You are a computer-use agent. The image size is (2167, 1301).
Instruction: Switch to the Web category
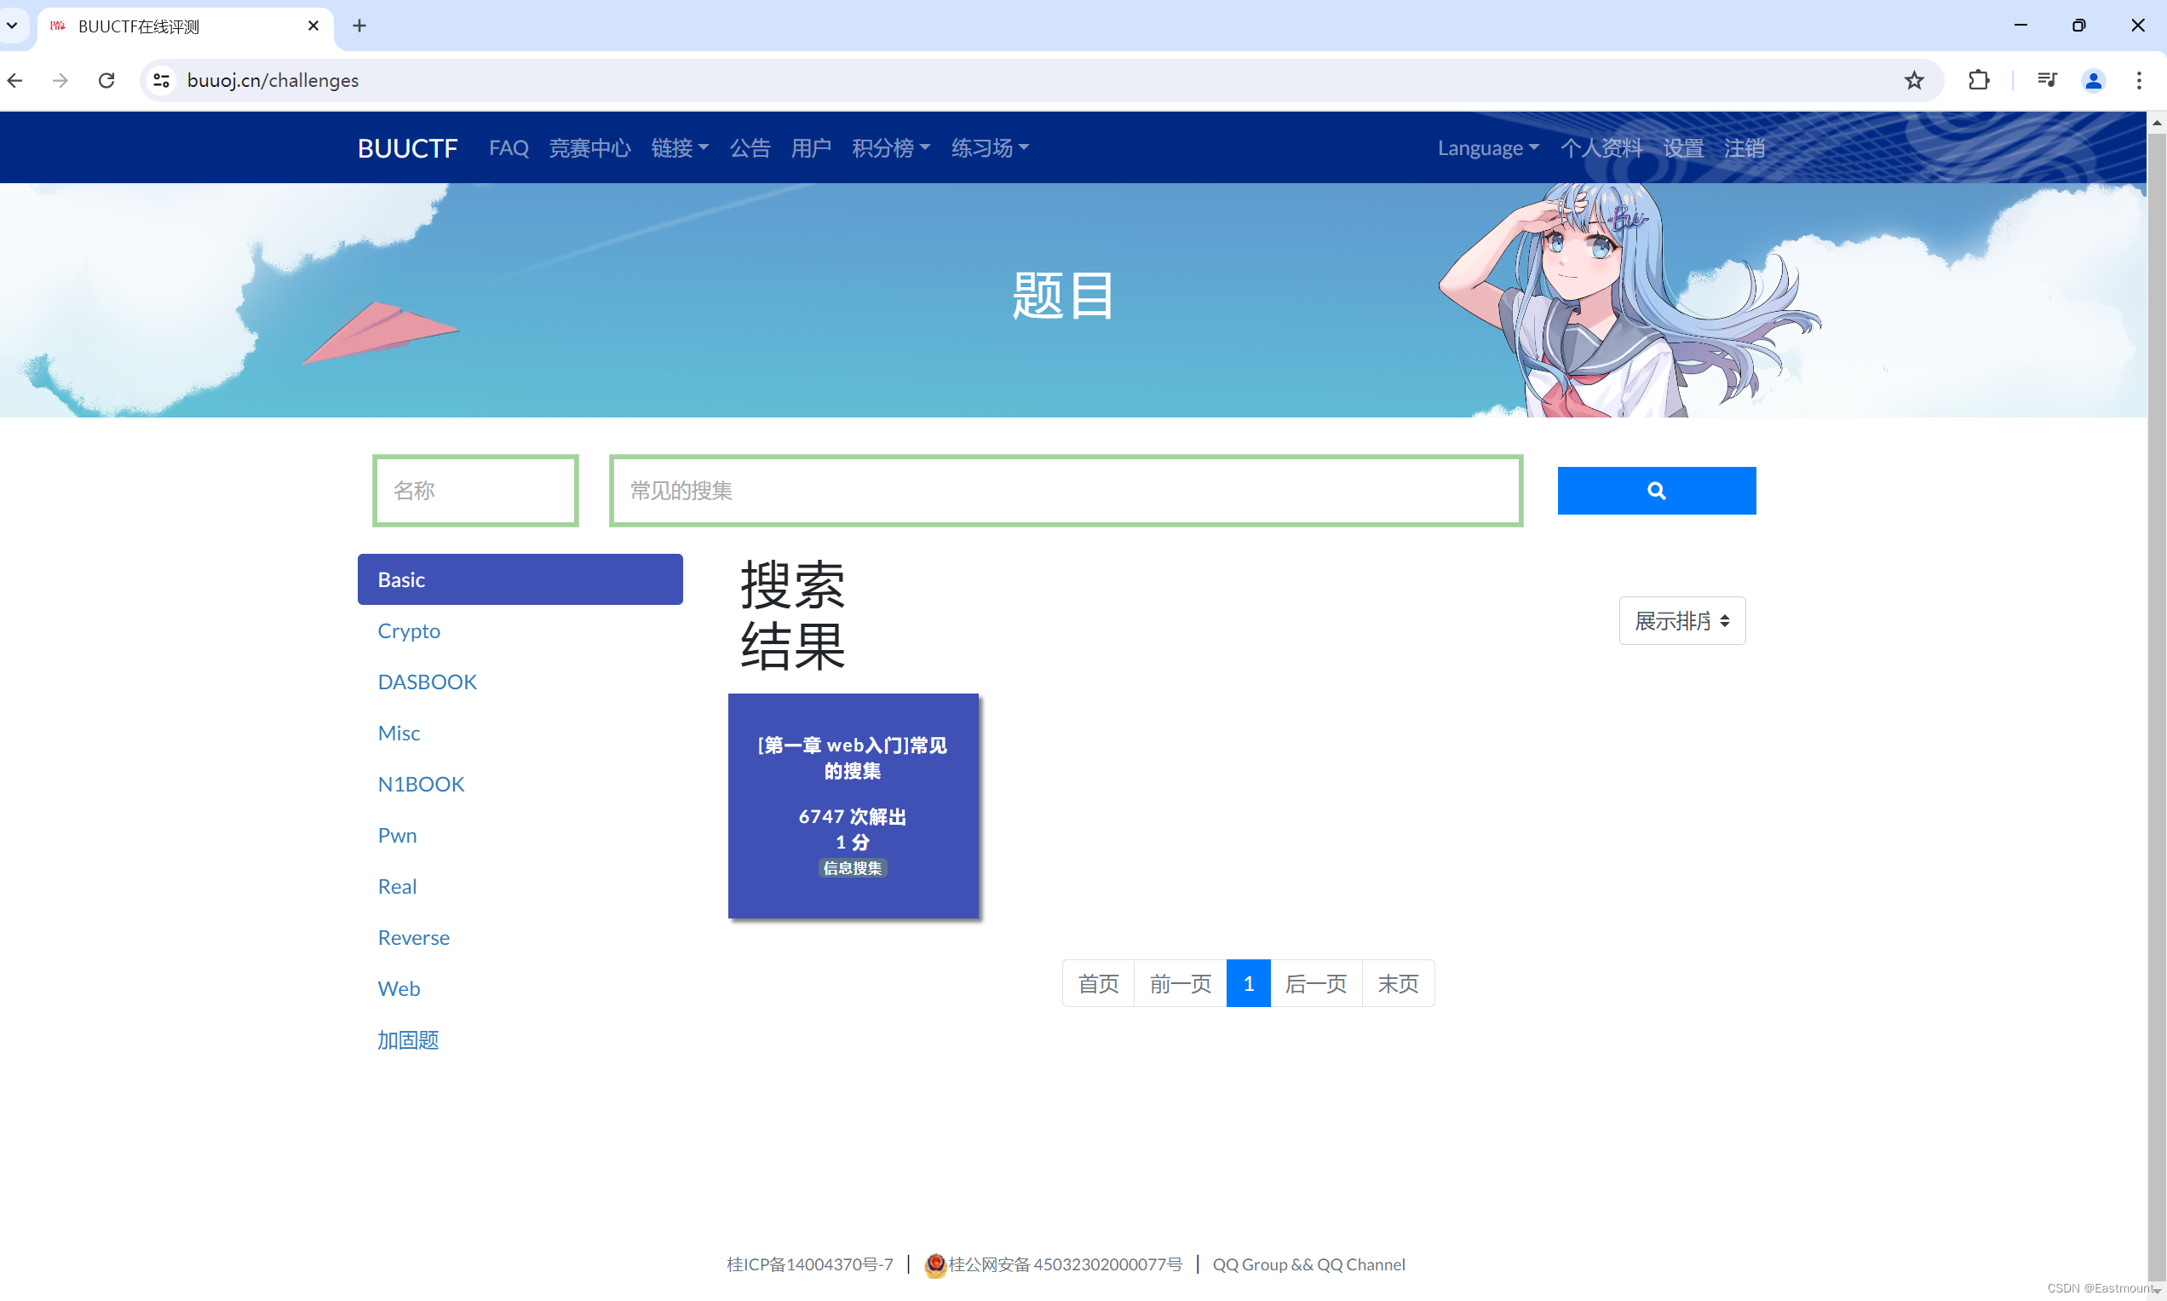[399, 989]
